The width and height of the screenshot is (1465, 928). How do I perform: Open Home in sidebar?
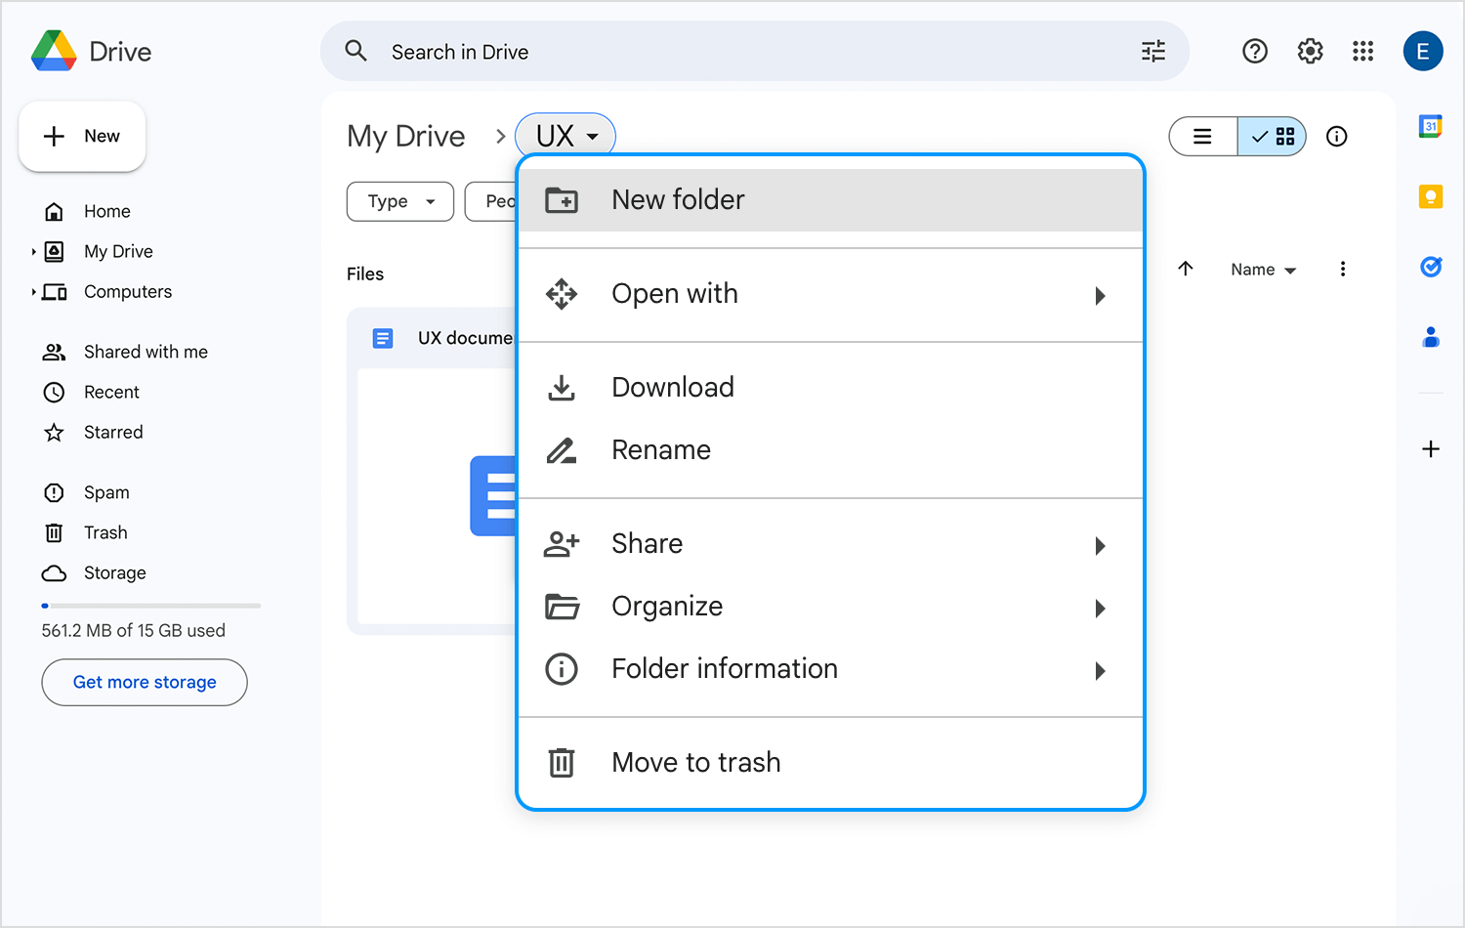(x=107, y=212)
